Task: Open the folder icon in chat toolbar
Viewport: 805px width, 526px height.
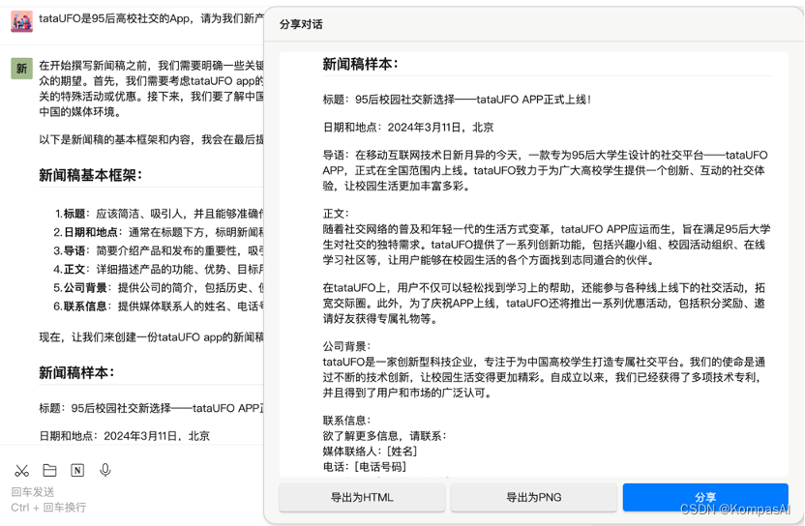Action: [x=49, y=470]
